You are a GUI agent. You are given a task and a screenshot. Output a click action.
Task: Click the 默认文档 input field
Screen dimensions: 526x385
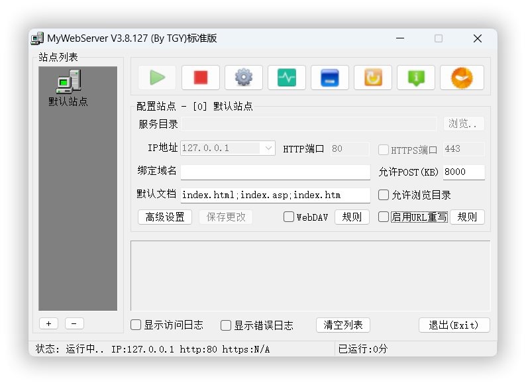click(x=276, y=195)
